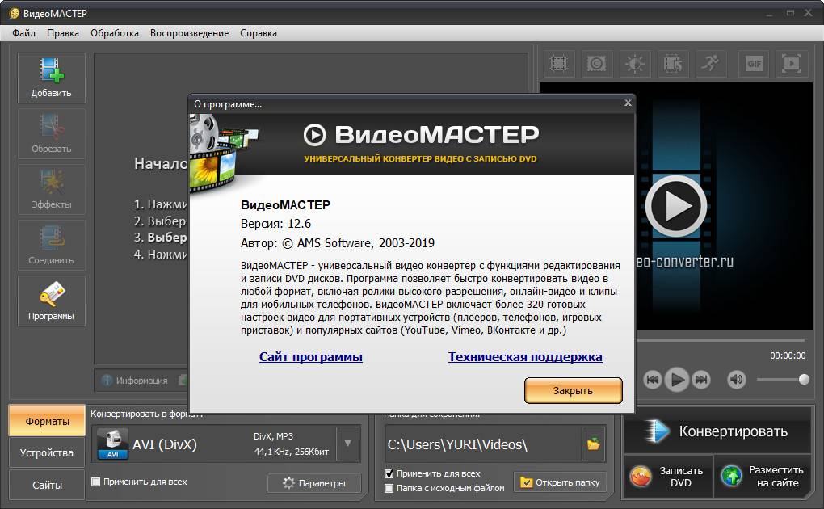The image size is (824, 509).
Task: Click the Версия: 12.6 text
Action: (276, 224)
